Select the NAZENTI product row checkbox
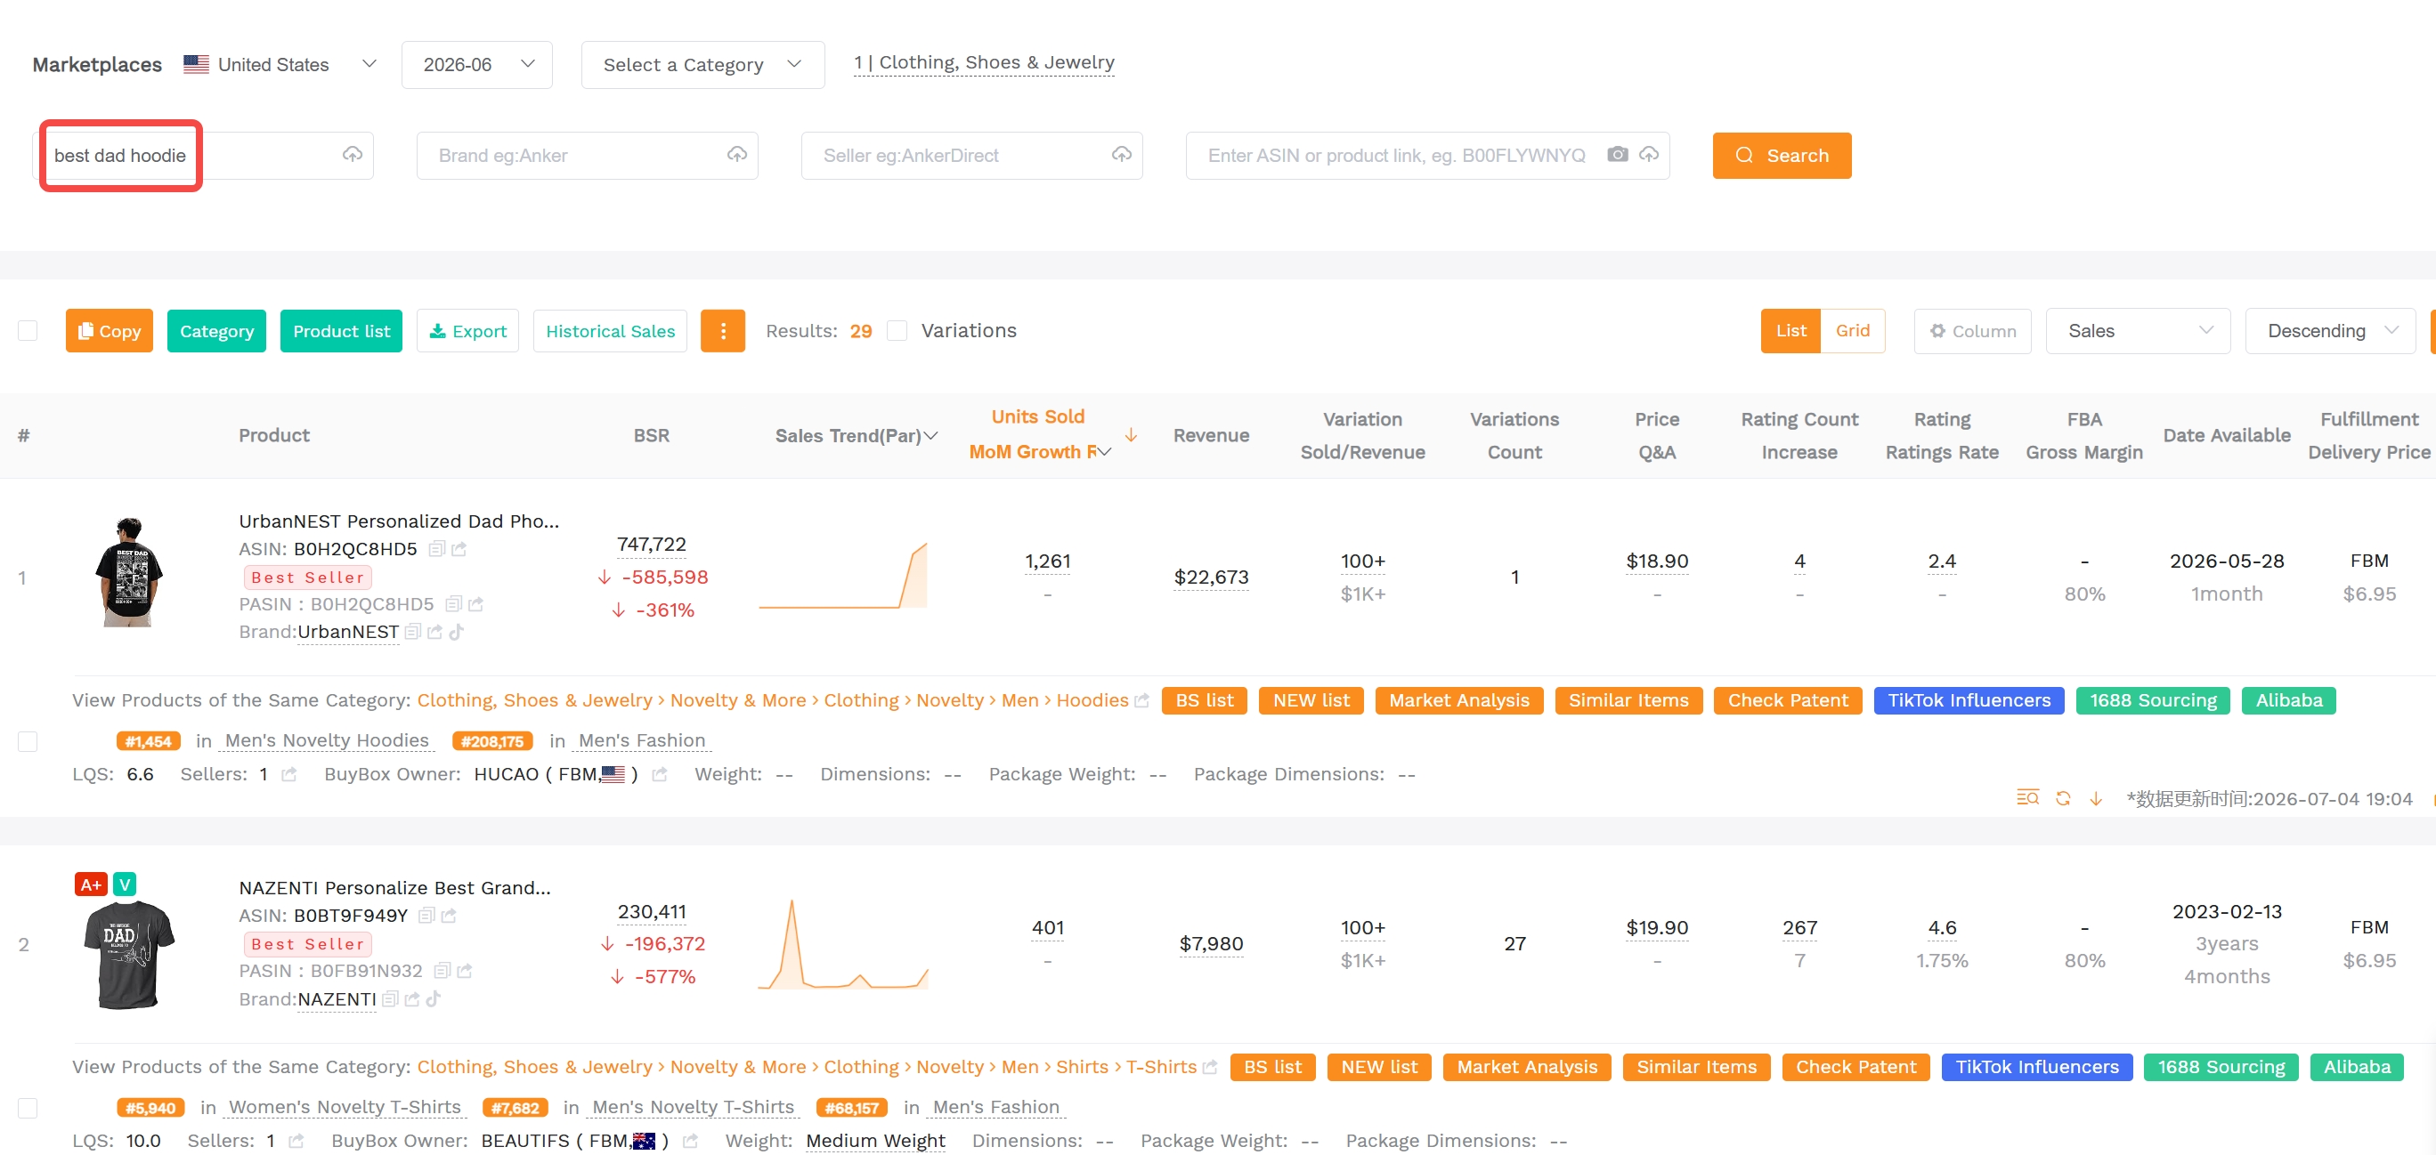This screenshot has height=1155, width=2436. point(28,1108)
